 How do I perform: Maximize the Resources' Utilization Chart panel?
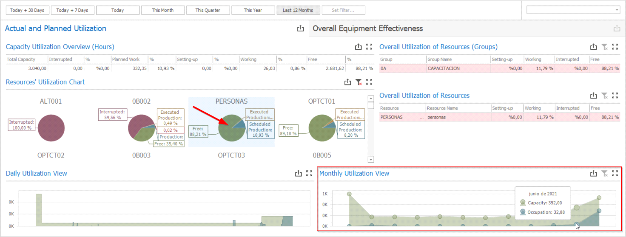369,82
